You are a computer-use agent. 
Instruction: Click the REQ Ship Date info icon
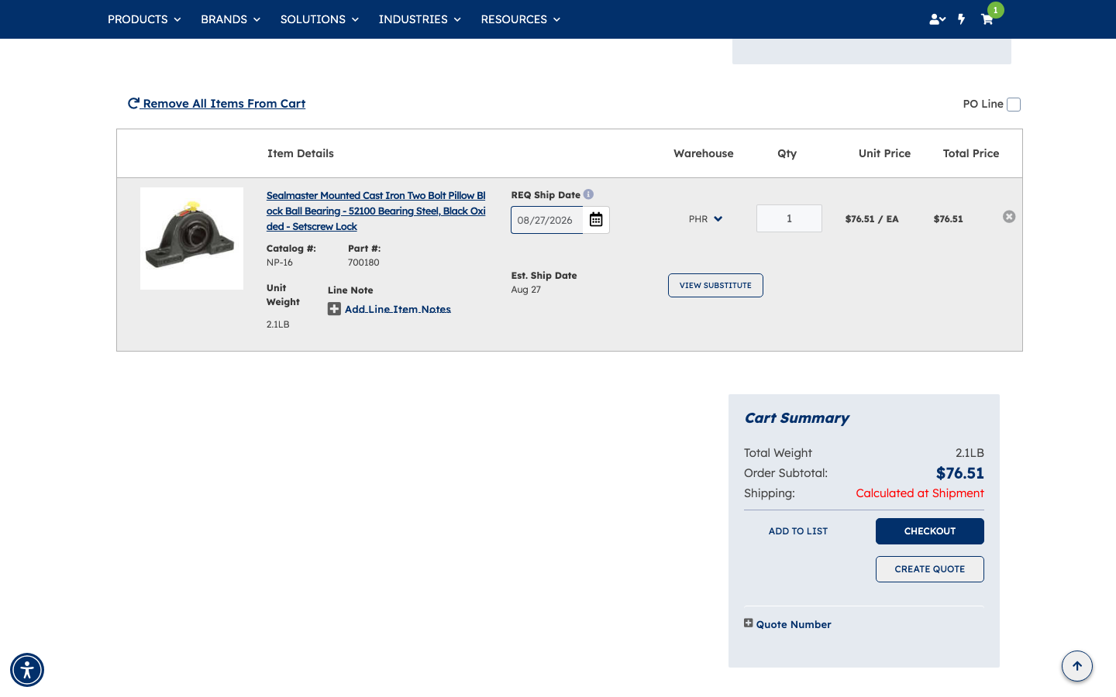coord(588,194)
